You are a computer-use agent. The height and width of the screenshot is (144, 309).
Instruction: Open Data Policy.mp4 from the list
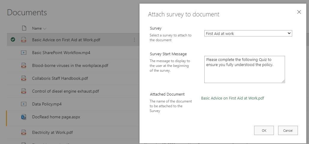click(x=46, y=104)
